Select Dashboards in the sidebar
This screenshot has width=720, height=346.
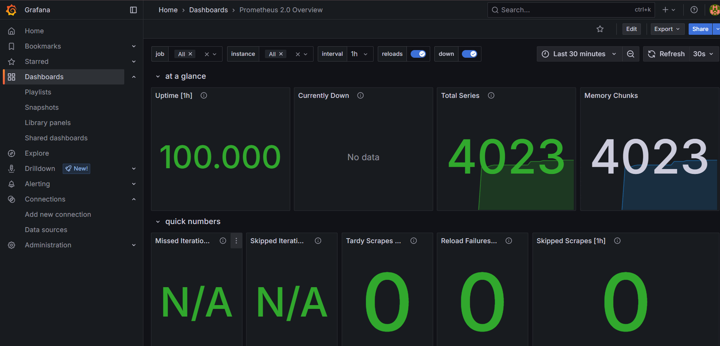(63, 77)
